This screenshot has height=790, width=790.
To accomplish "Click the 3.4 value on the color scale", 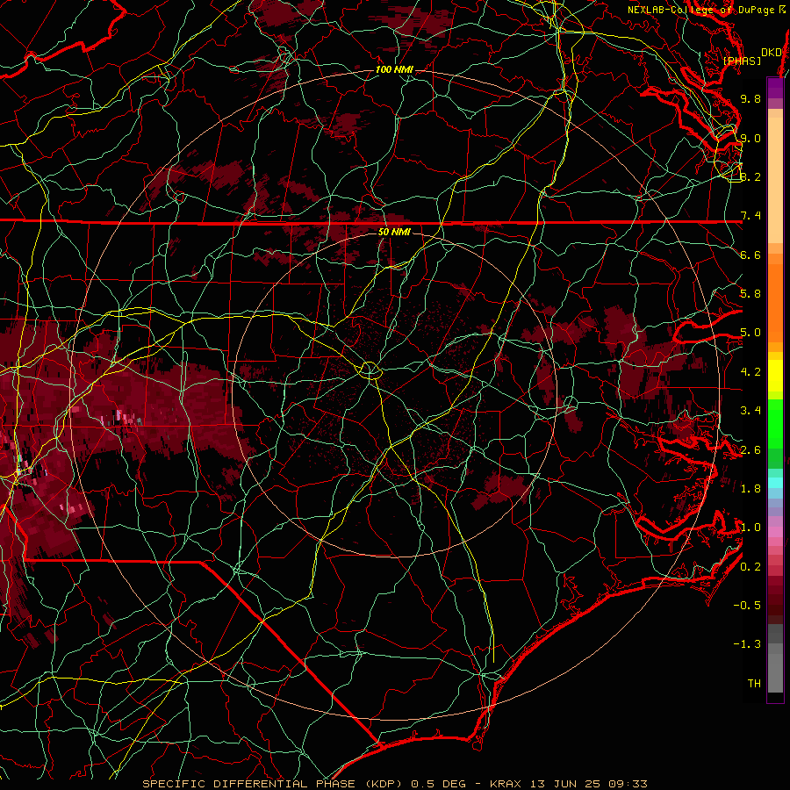I will pos(750,411).
